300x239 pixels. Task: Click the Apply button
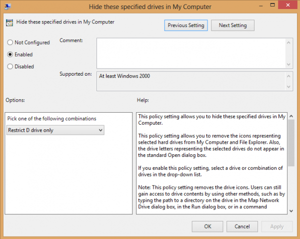[x=277, y=226]
